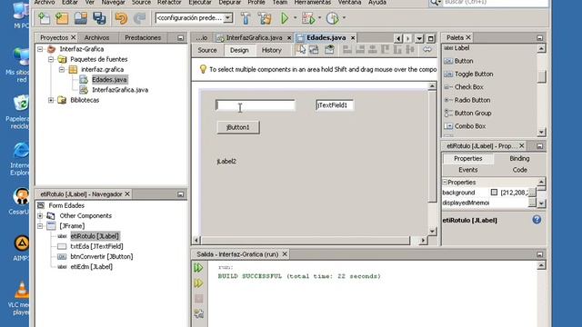The width and height of the screenshot is (582, 327).
Task: Collapse the Properties section in properties panel
Action: 445,182
